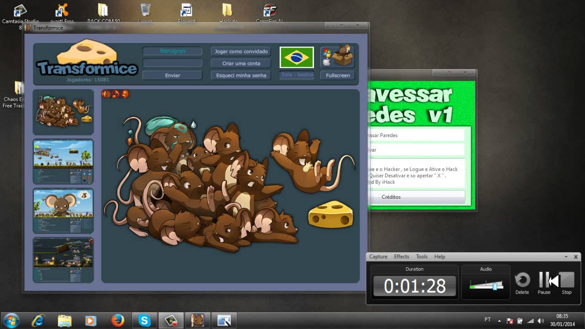
Task: Open the Tools menu in recorder
Action: [422, 257]
